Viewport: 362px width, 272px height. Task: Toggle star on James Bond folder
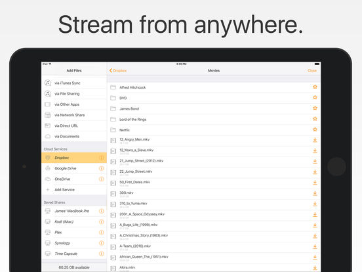point(315,108)
